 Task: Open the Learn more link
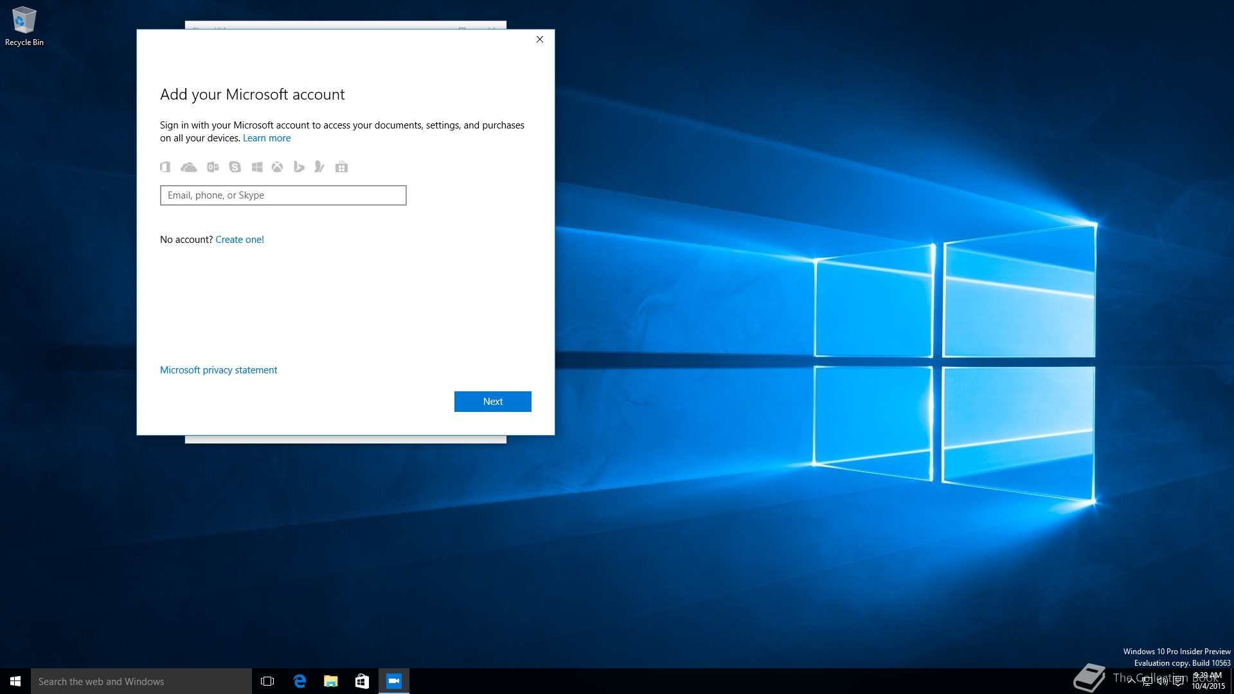click(x=267, y=138)
